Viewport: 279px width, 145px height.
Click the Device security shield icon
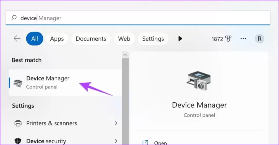18,141
